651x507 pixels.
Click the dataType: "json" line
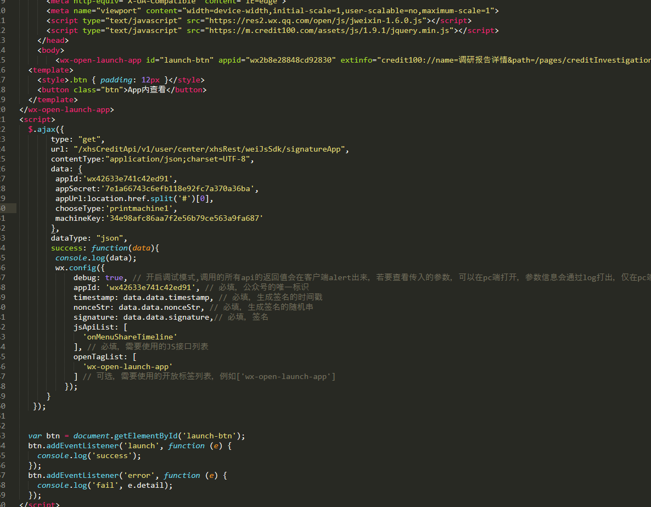89,238
